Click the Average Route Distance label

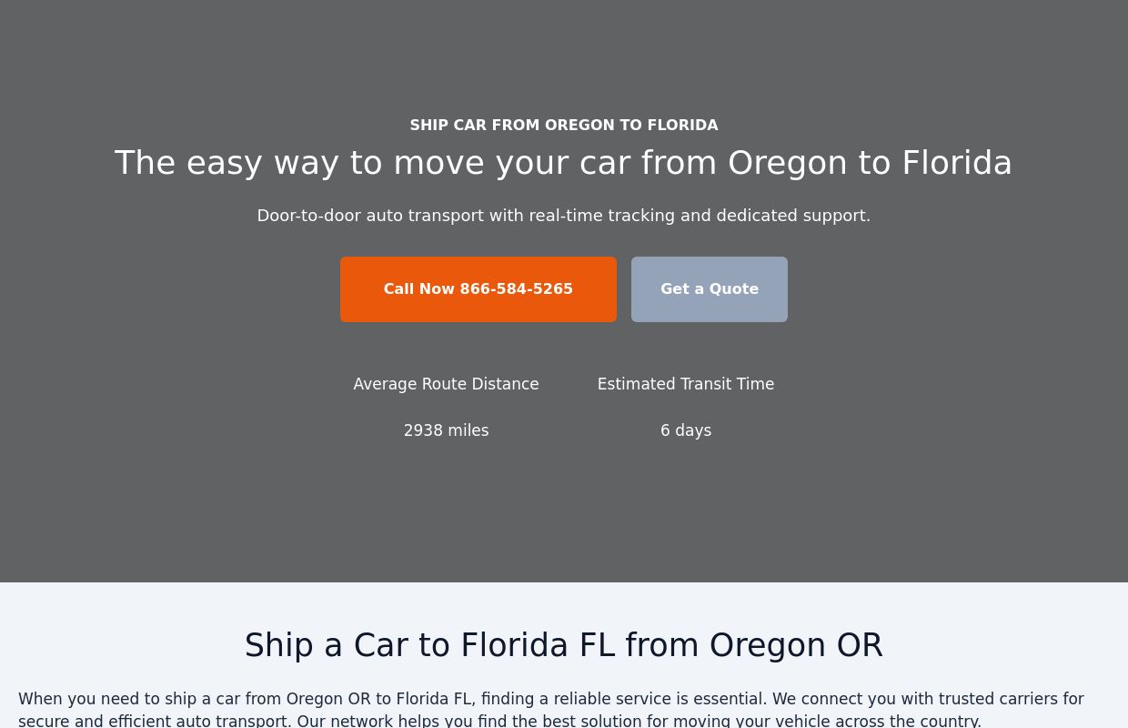(x=446, y=383)
